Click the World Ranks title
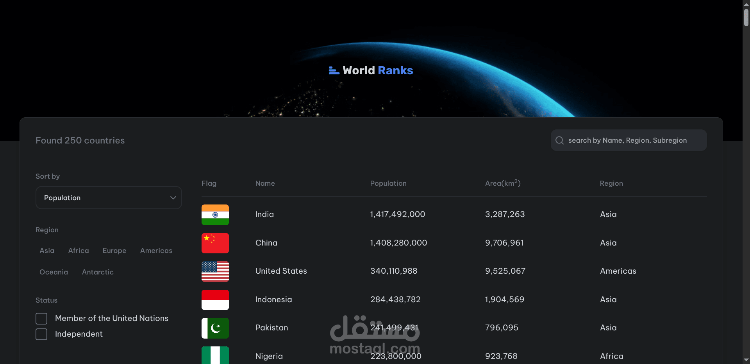Screen dimensions: 750x364 pos(378,70)
